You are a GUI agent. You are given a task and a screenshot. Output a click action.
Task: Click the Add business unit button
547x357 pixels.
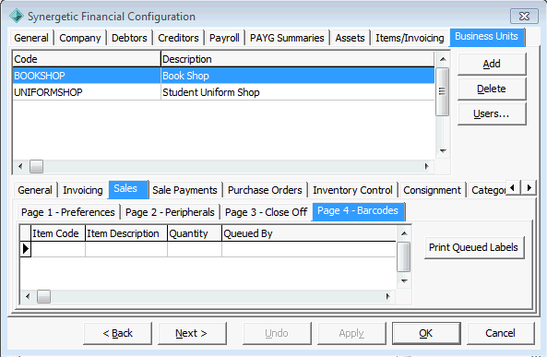click(x=492, y=64)
